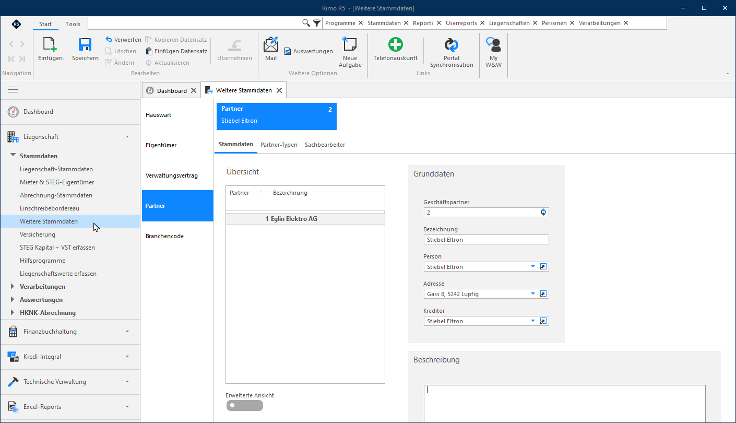The height and width of the screenshot is (423, 736).
Task: Switch to the Tools ribbon tab
Action: click(x=73, y=24)
